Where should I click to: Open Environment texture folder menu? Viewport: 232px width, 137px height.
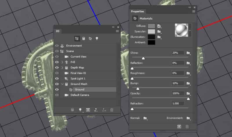(x=188, y=118)
